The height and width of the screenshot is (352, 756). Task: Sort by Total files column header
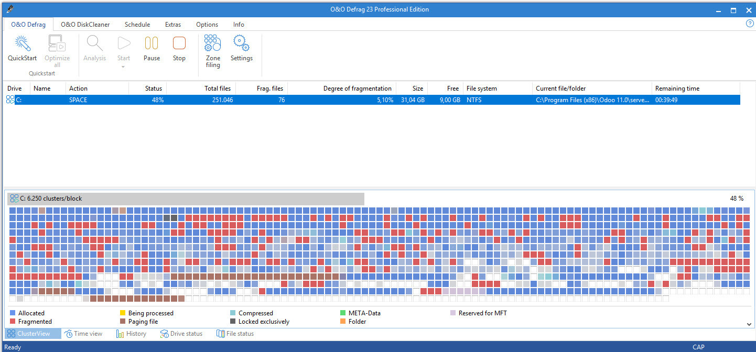click(201, 89)
